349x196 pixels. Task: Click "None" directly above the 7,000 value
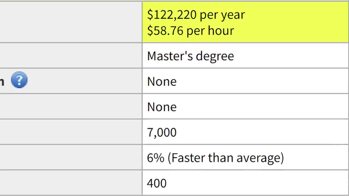pyautogui.click(x=162, y=107)
